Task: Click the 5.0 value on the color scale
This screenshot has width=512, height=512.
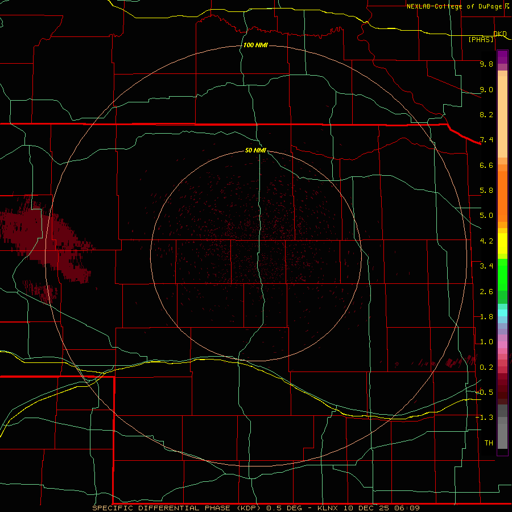Action: 486,216
